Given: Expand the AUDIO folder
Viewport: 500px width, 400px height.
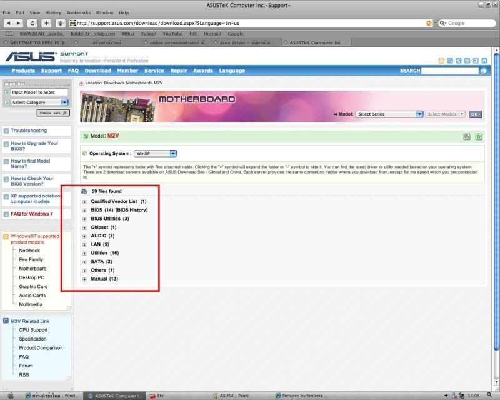Looking at the screenshot, I should click(84, 236).
